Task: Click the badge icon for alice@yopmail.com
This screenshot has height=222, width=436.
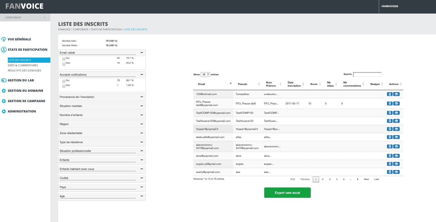Action: point(390,156)
